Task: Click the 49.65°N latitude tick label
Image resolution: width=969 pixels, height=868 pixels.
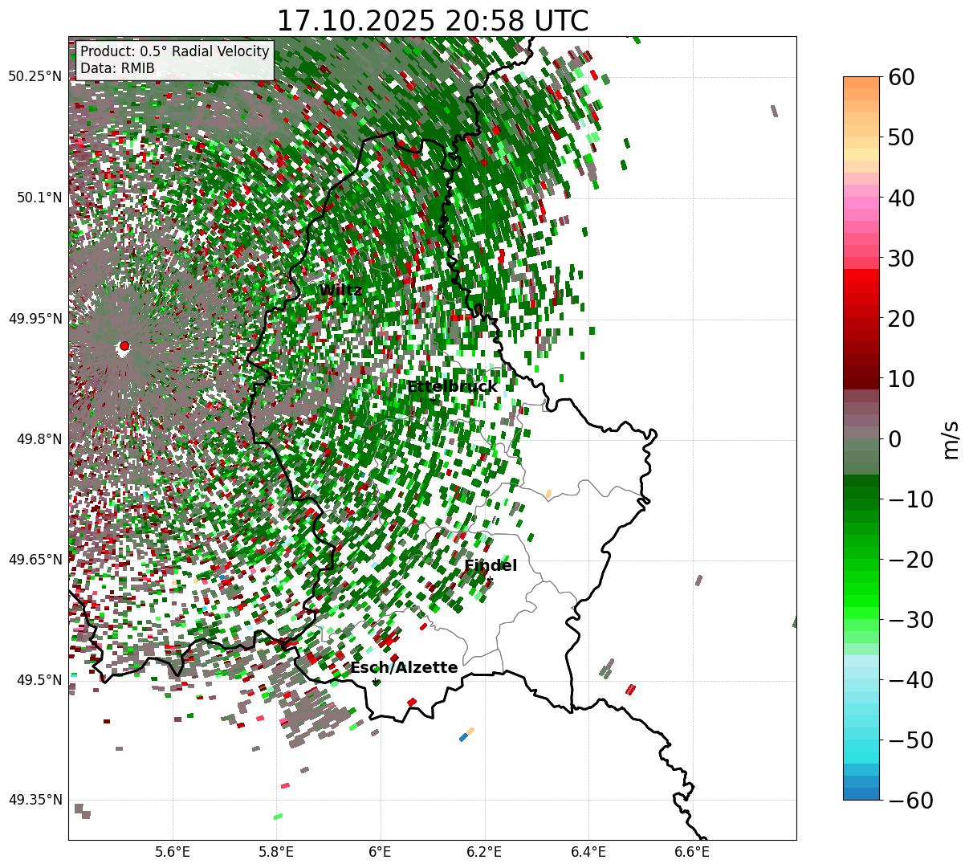Action: click(35, 560)
